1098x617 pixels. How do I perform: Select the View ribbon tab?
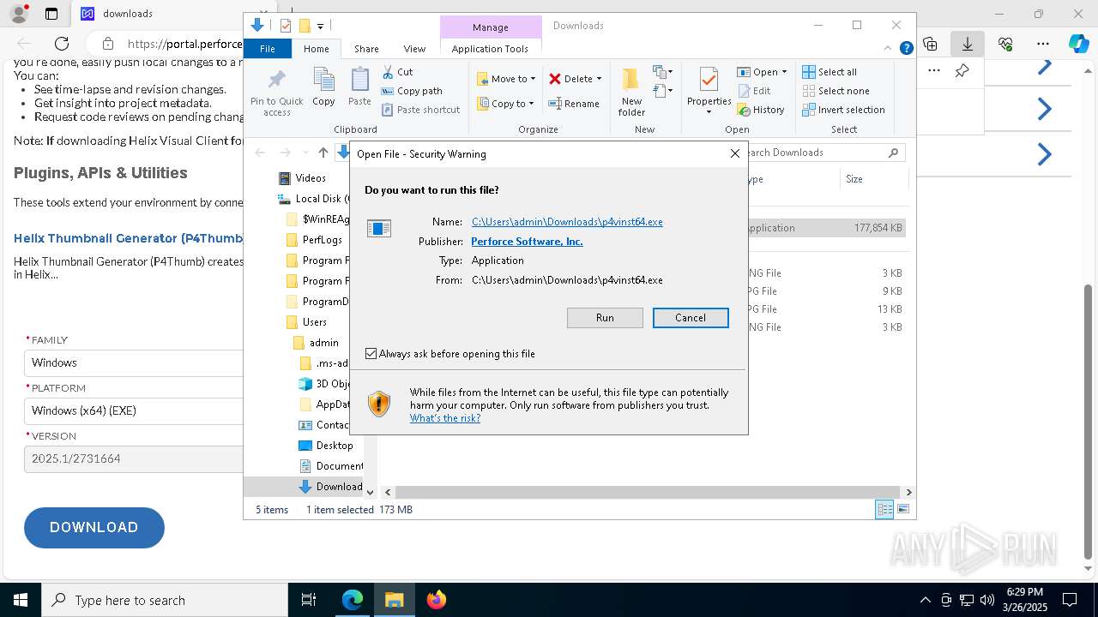414,49
